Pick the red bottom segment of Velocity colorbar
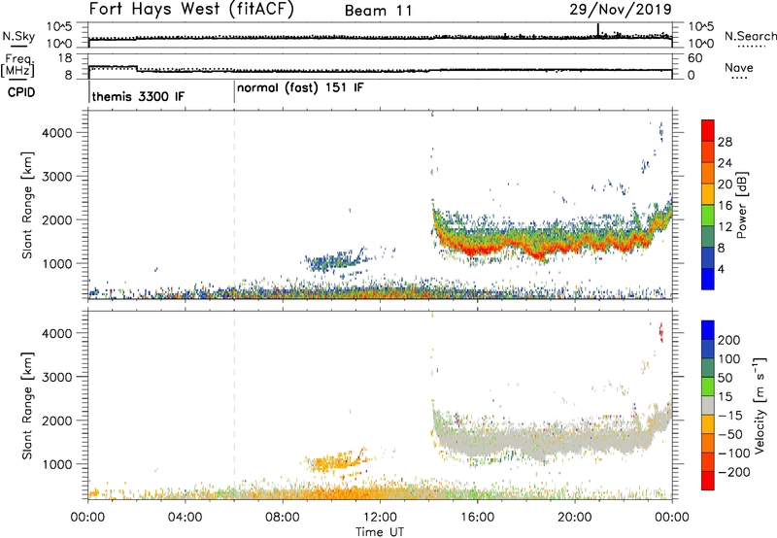 (709, 481)
